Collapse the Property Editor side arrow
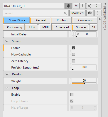This screenshot has width=108, height=117. pyautogui.click(x=105, y=4)
